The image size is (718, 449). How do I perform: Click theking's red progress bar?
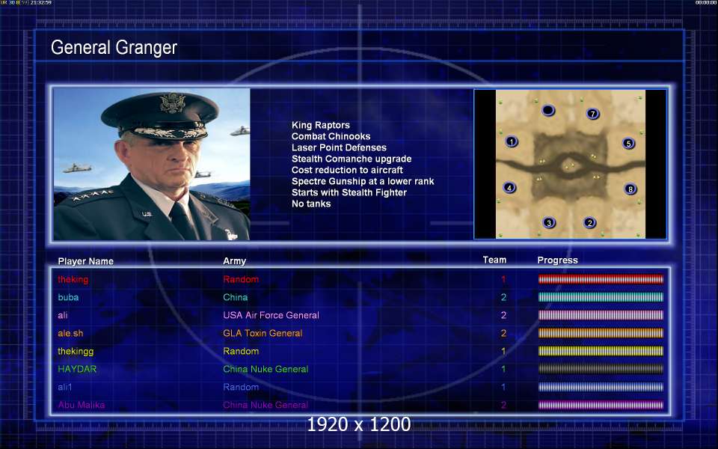tap(601, 279)
